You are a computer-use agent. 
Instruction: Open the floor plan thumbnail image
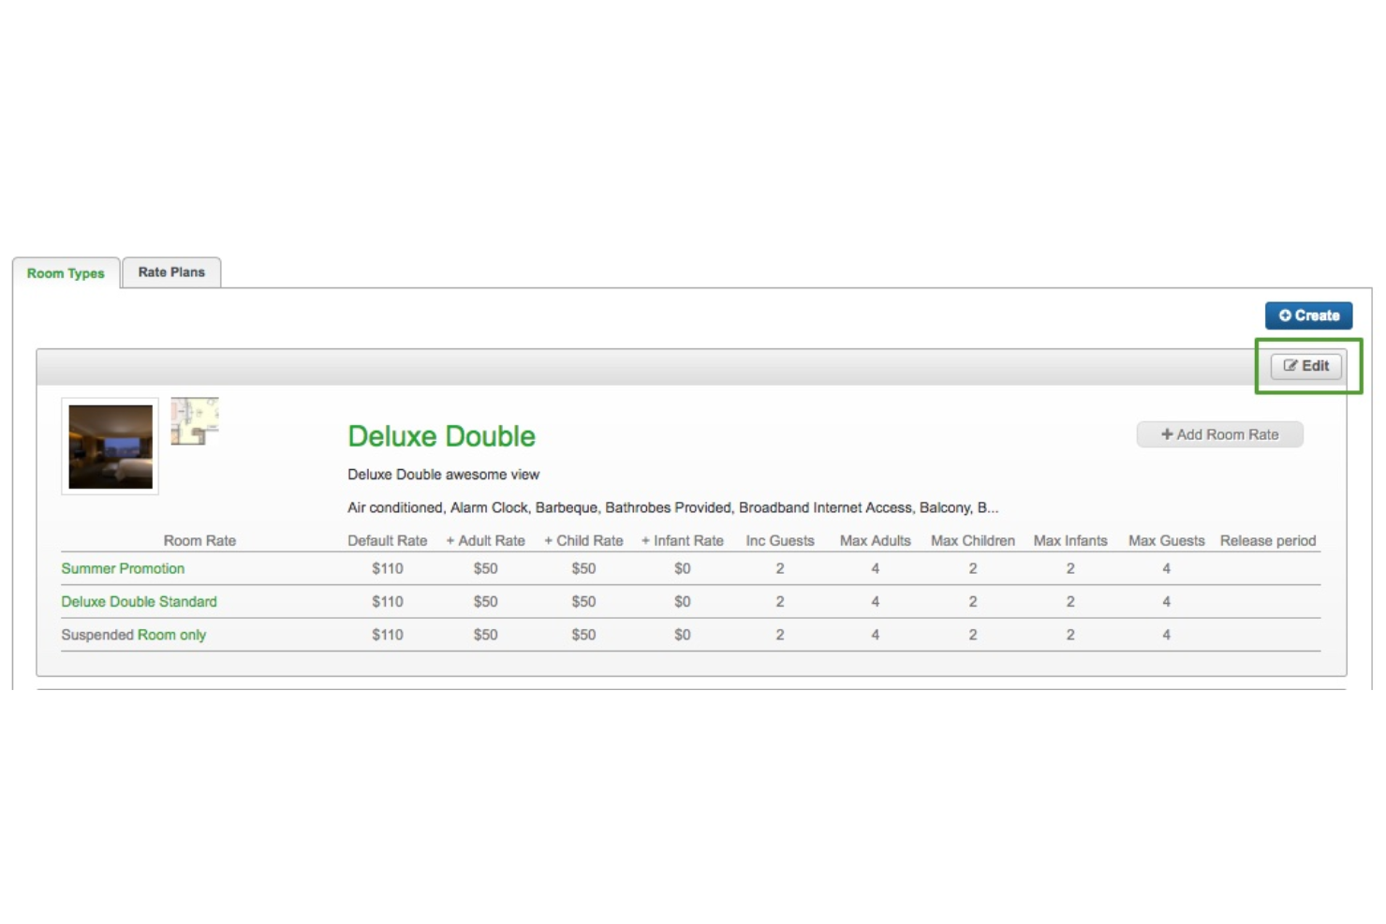coord(194,421)
